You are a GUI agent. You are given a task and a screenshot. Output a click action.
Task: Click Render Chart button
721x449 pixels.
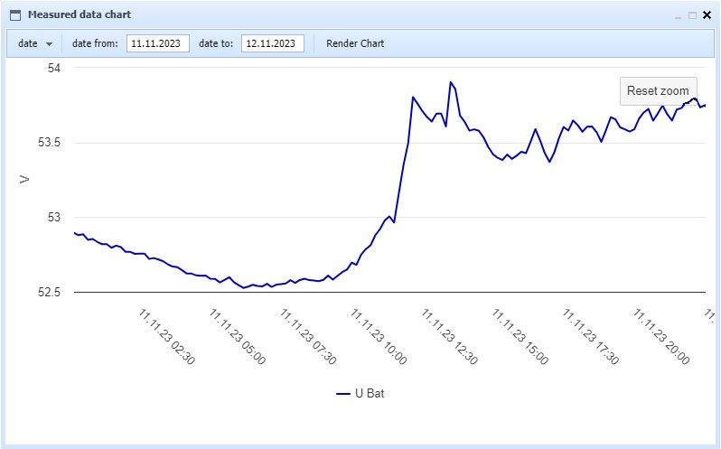point(355,43)
